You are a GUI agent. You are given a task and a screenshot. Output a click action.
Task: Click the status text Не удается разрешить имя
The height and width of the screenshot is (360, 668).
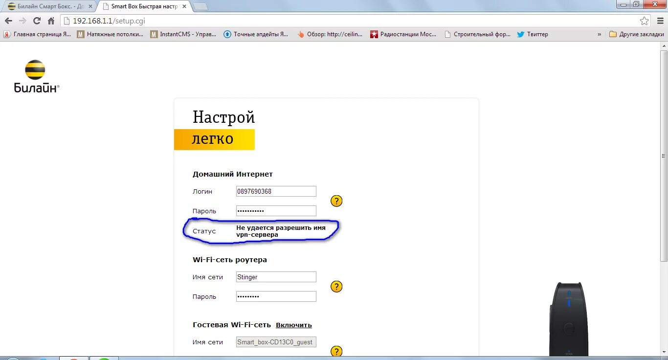click(281, 231)
